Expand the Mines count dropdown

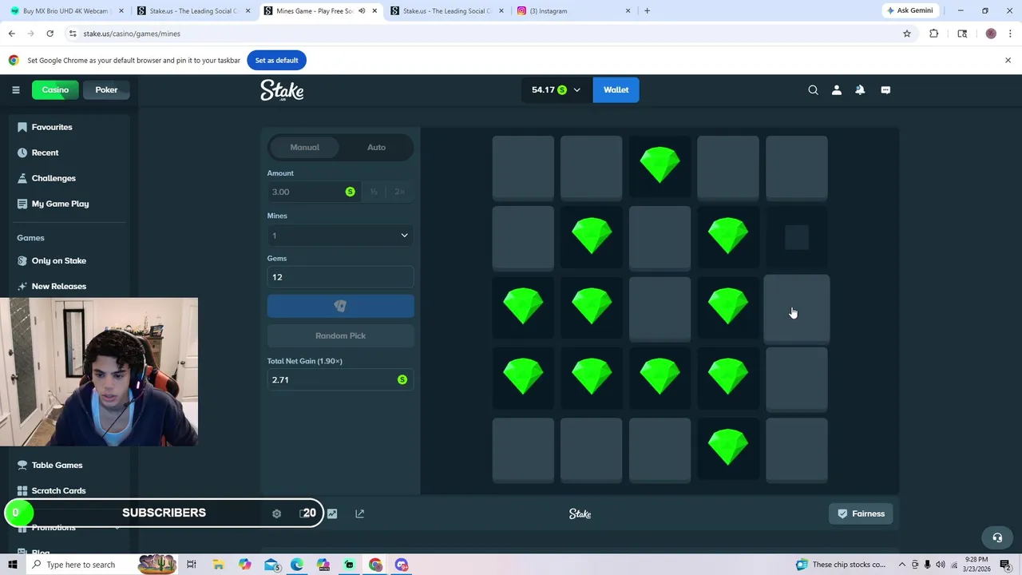(340, 236)
